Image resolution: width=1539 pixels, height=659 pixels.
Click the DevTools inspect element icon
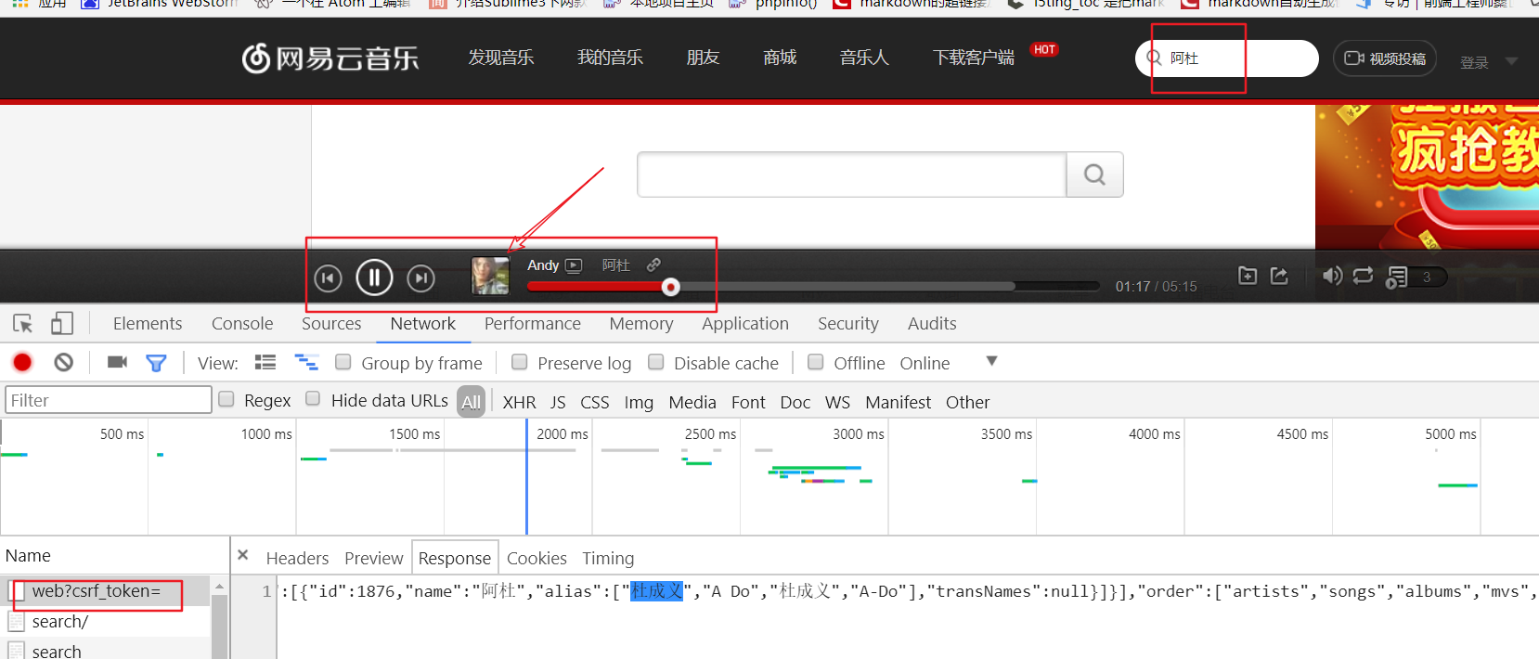click(23, 324)
